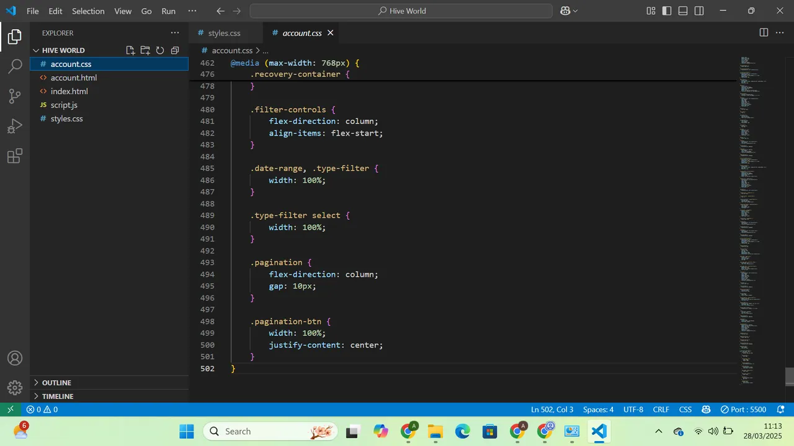The width and height of the screenshot is (794, 446).
Task: Open the Copilot chat icon
Action: tap(565, 11)
